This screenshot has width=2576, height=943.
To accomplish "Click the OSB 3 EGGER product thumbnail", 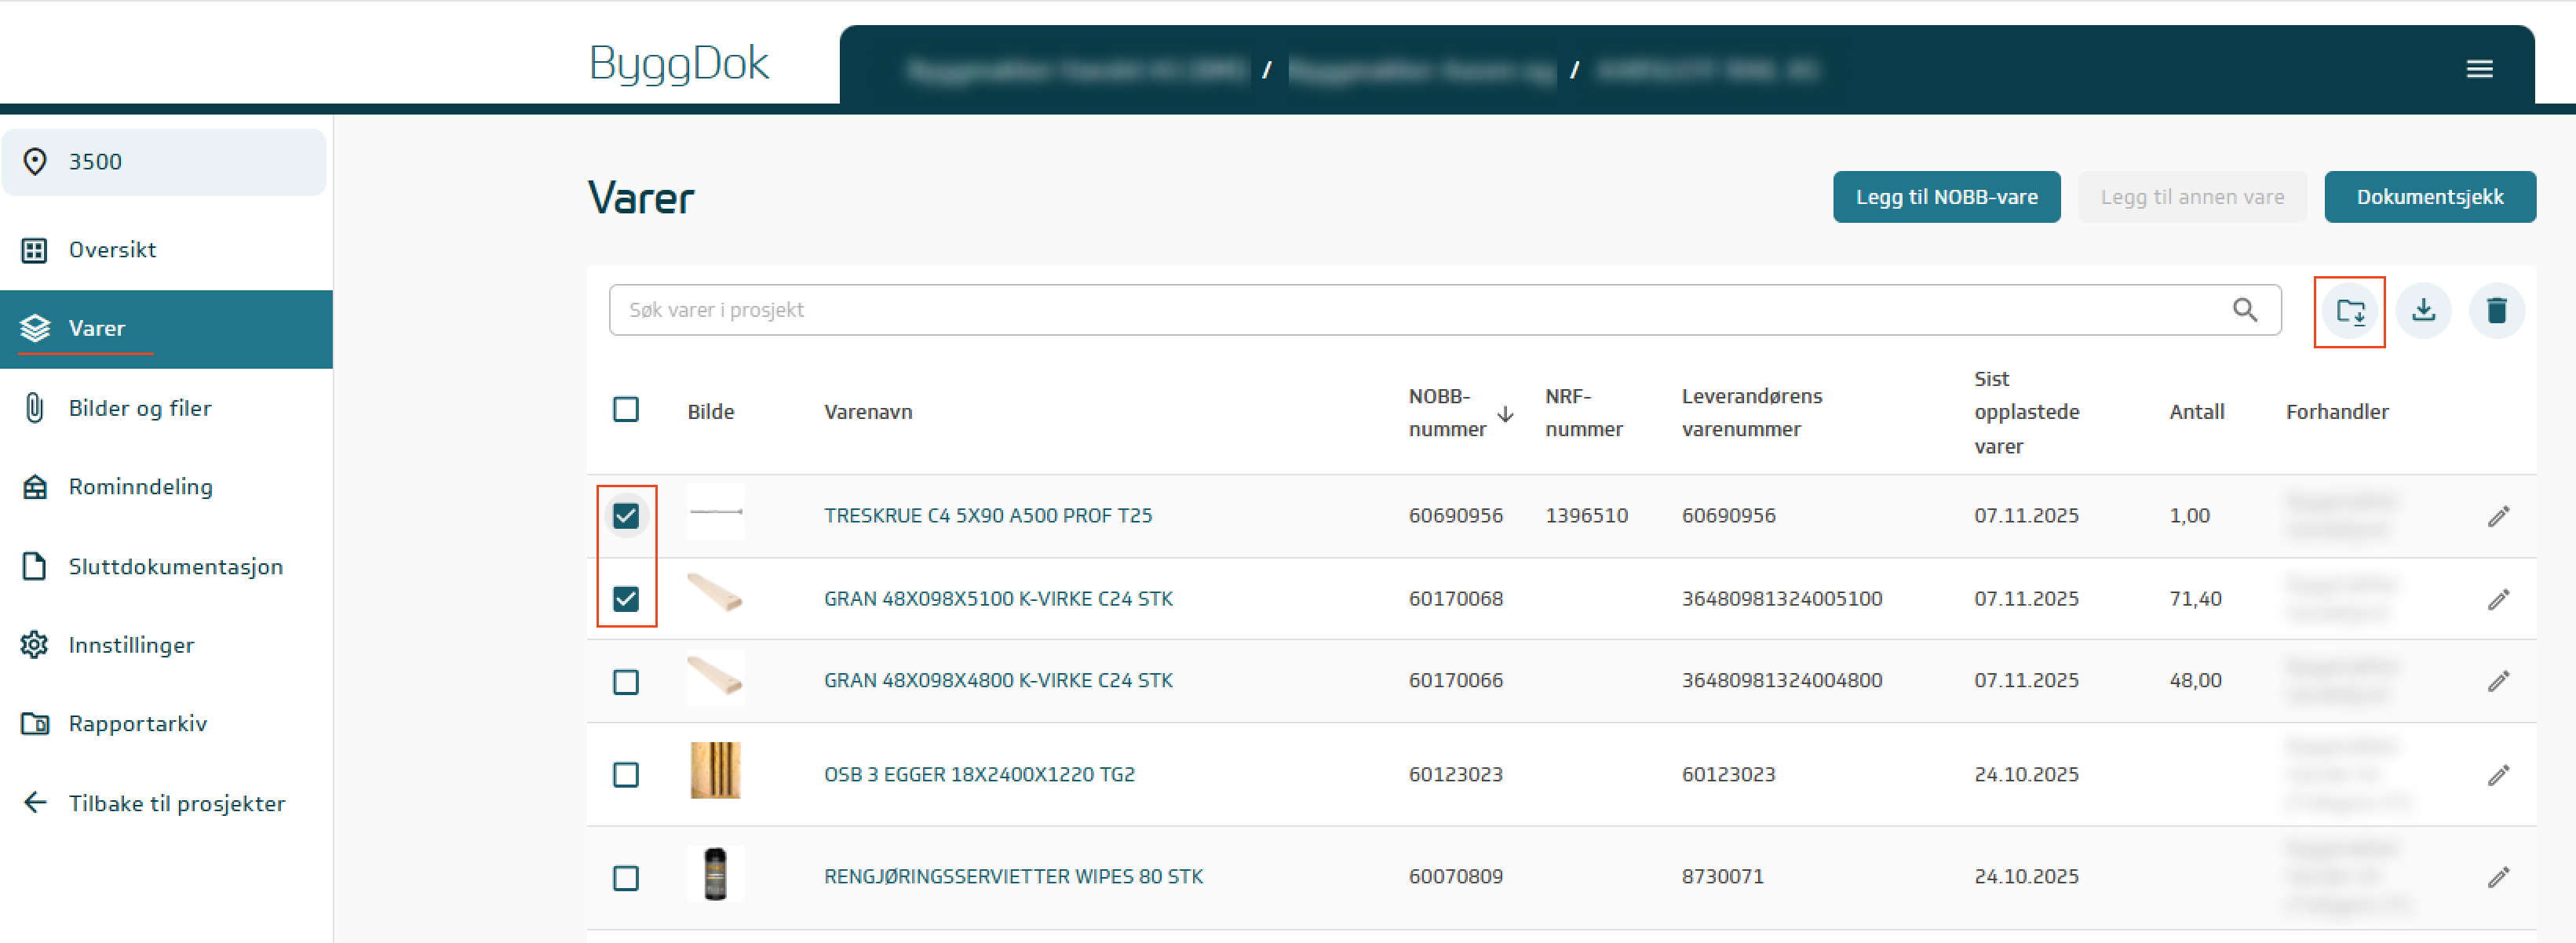I will pyautogui.click(x=715, y=771).
